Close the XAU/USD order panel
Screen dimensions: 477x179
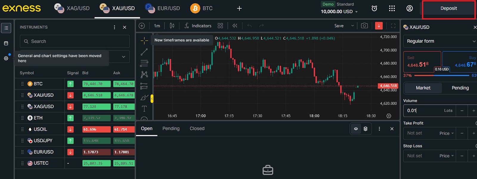coord(475,27)
